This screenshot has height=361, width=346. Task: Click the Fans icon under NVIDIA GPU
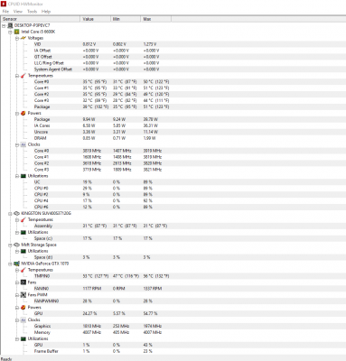23,282
